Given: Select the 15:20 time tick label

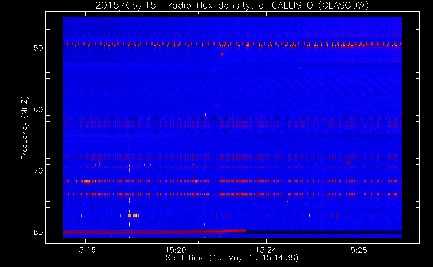Looking at the screenshot, I should [176, 250].
